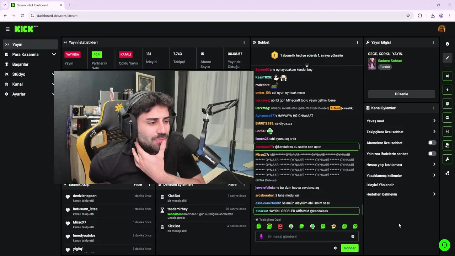Toggle Abonelere özel sohbet switch

(432, 143)
